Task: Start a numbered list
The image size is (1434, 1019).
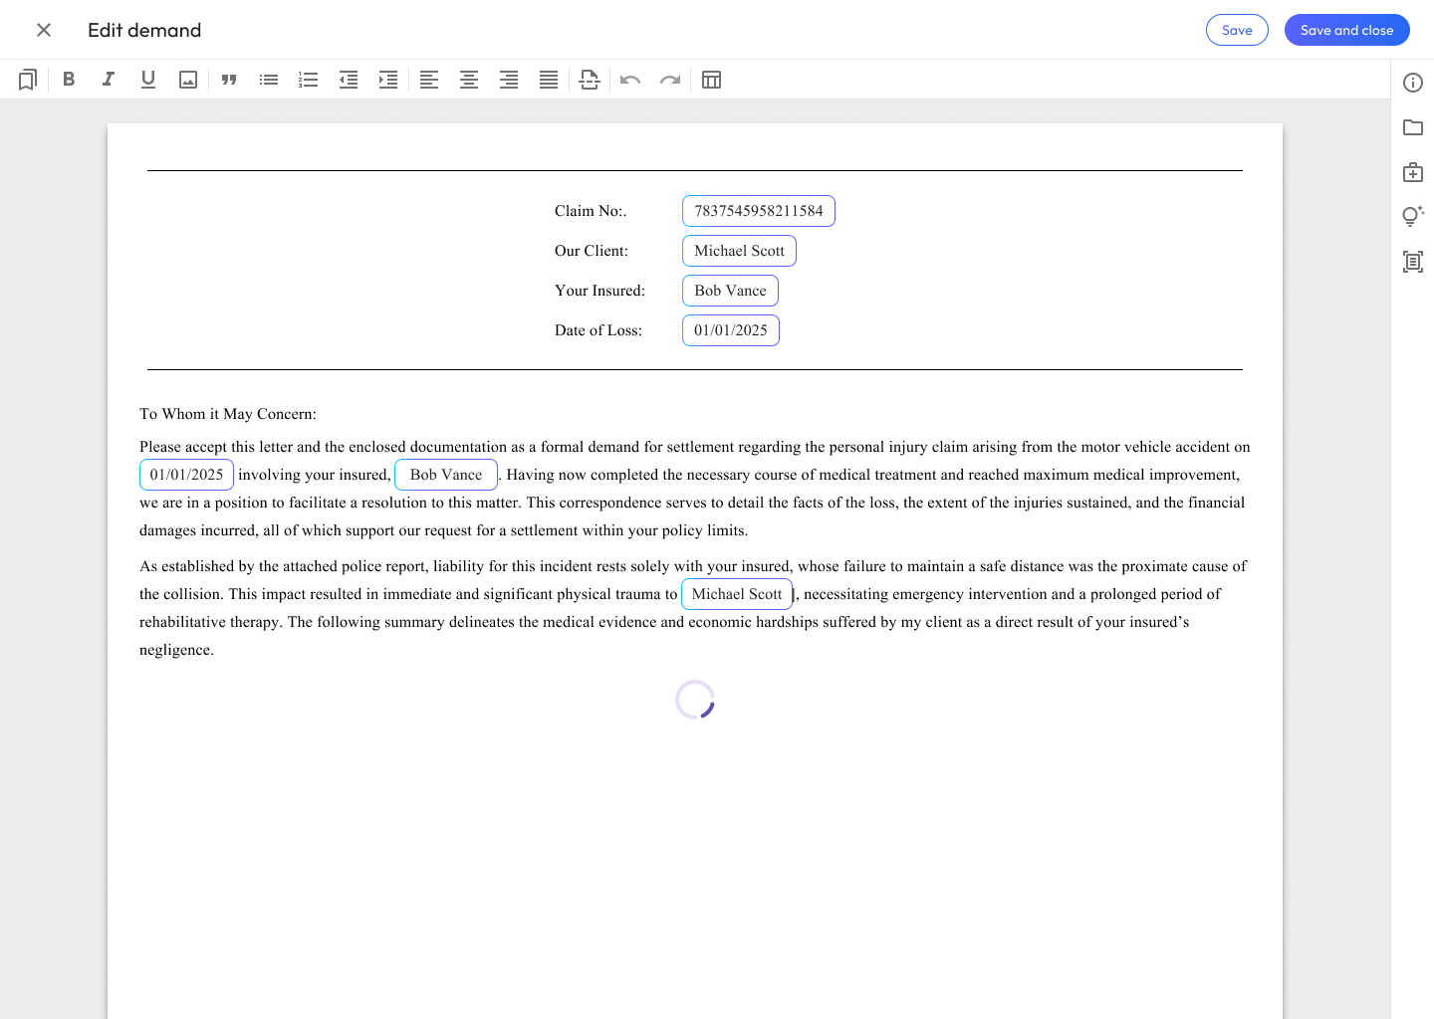Action: coord(309,80)
